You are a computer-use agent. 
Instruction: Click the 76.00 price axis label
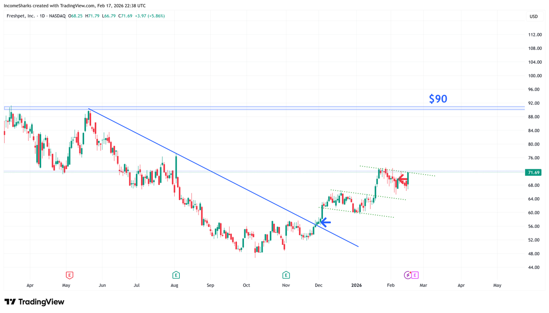(x=535, y=158)
